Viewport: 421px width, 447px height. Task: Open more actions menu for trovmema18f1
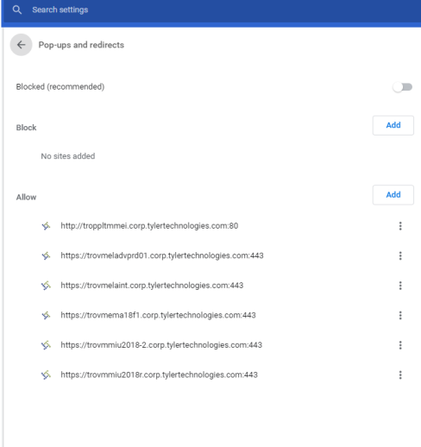coord(400,315)
